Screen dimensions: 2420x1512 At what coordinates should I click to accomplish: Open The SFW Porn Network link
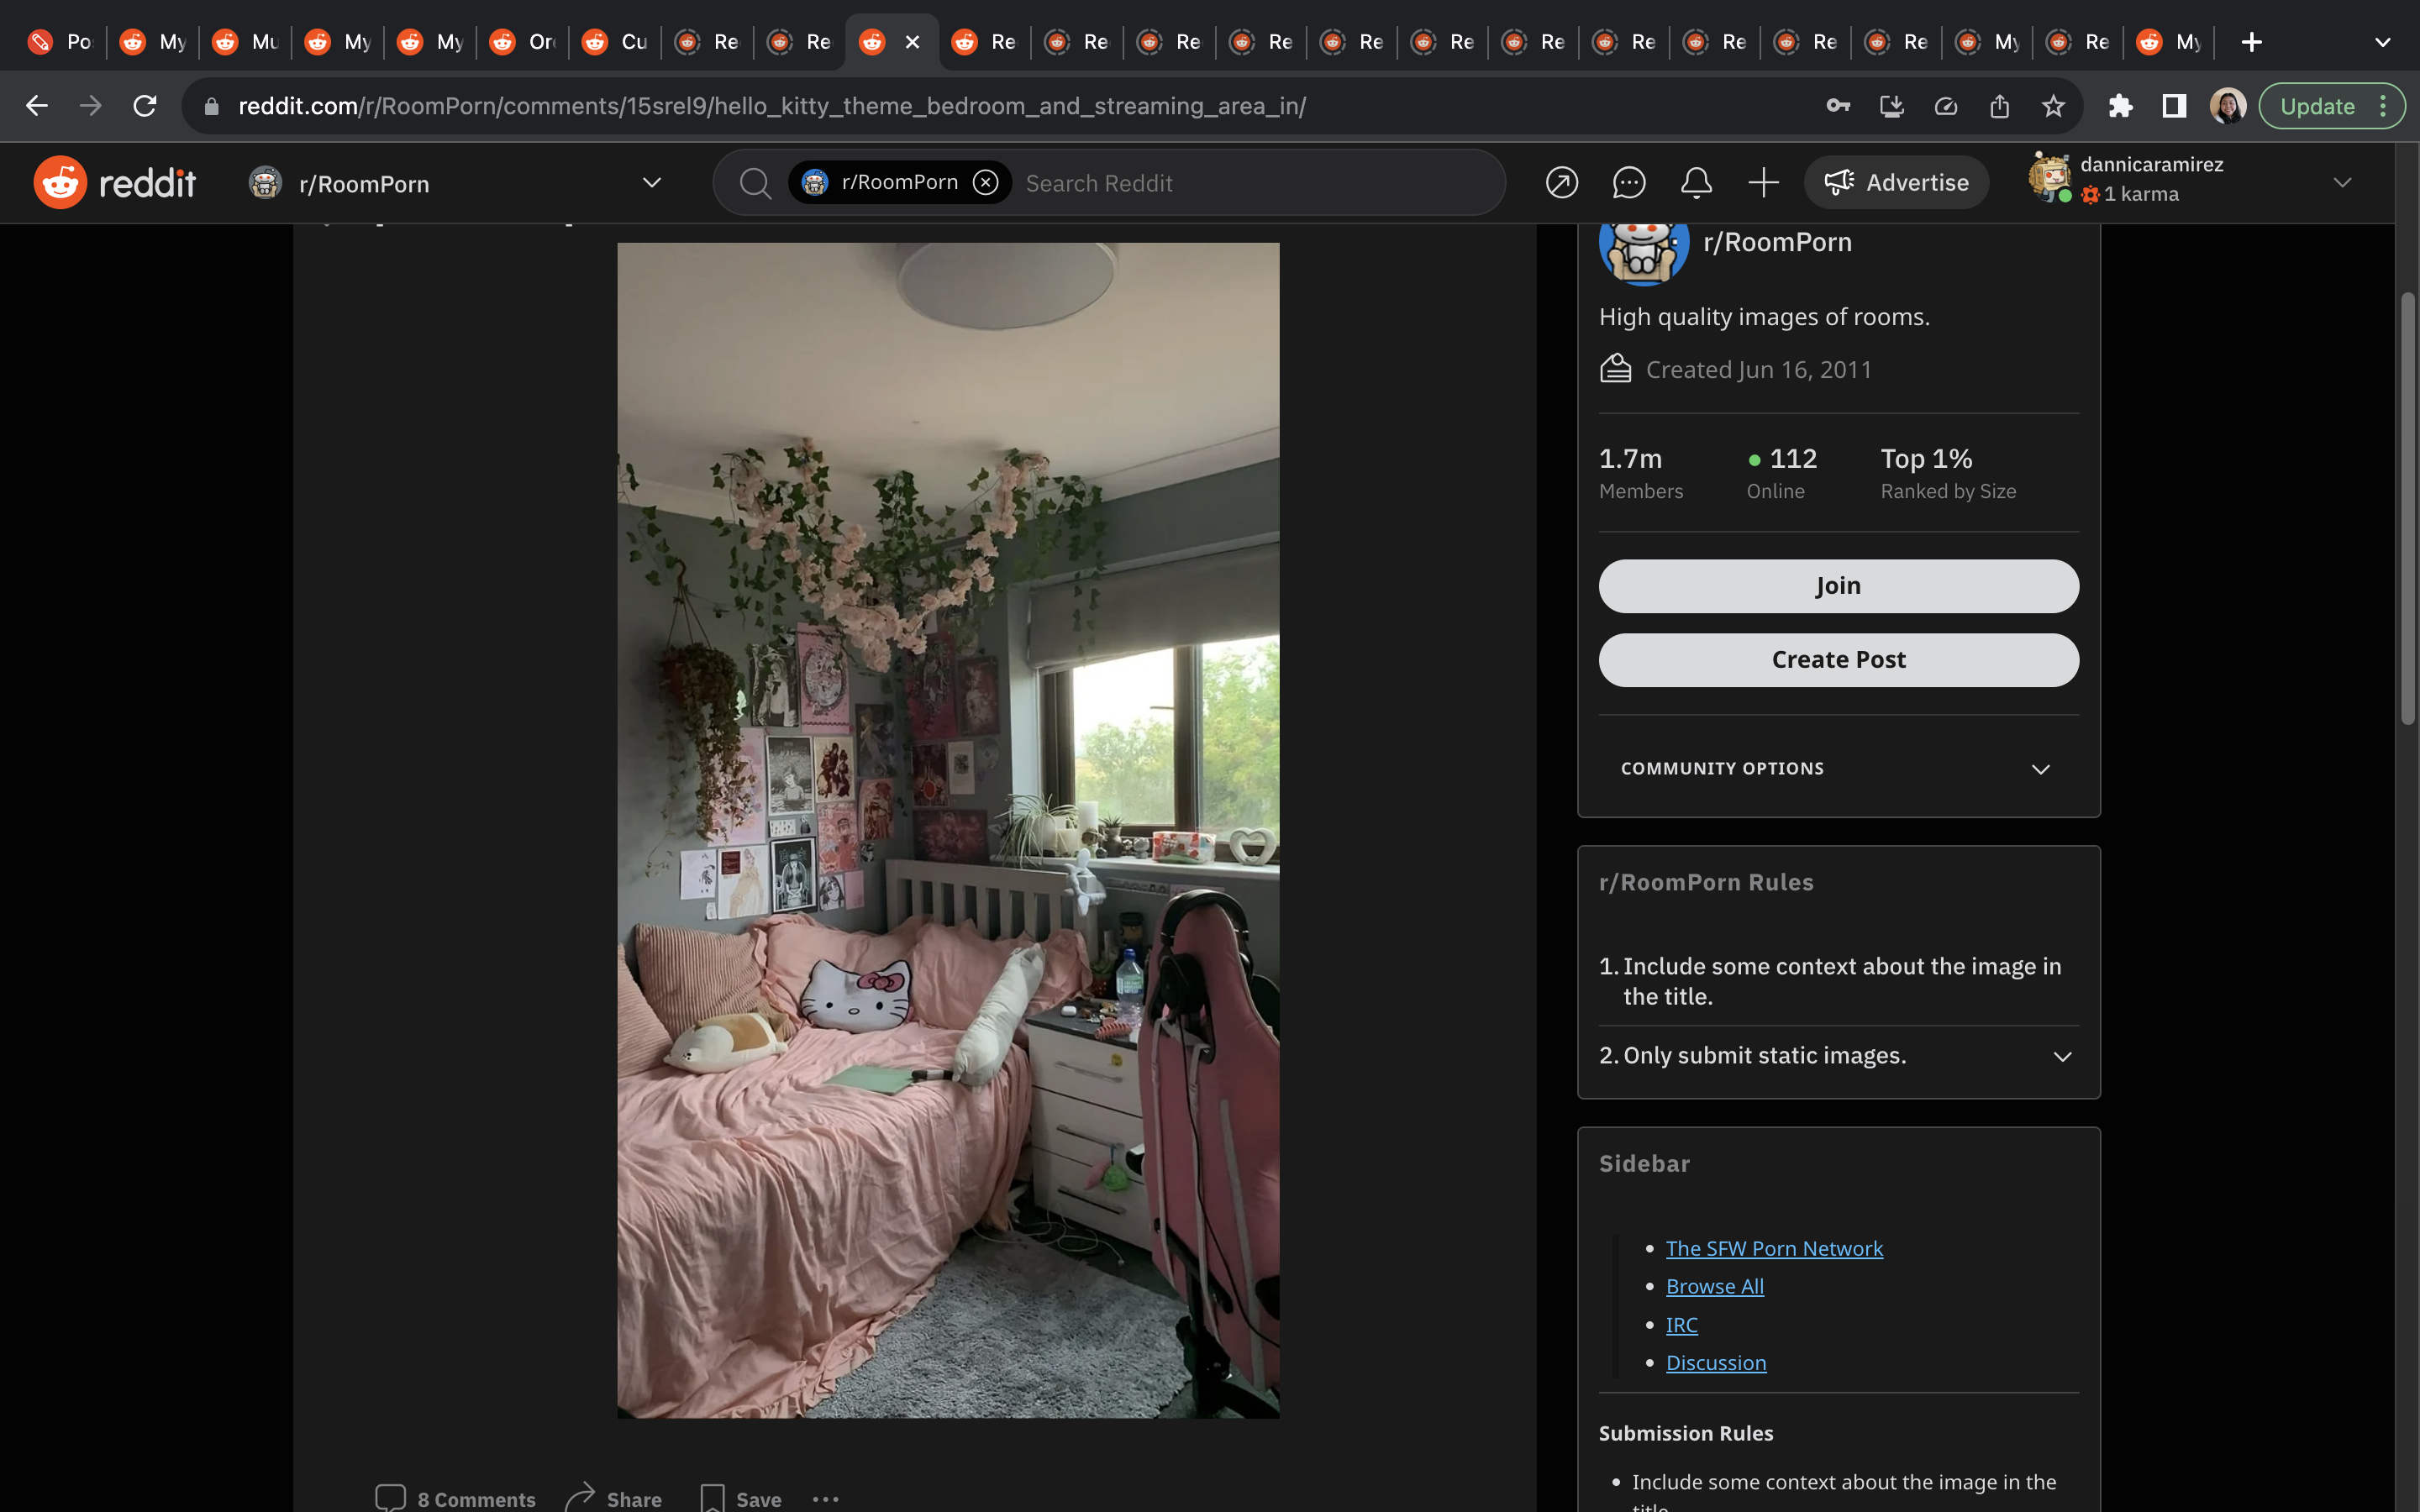tap(1773, 1248)
